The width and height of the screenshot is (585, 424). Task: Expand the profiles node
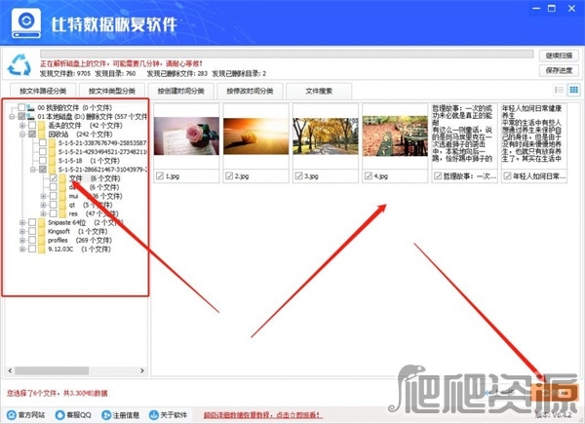click(22, 241)
